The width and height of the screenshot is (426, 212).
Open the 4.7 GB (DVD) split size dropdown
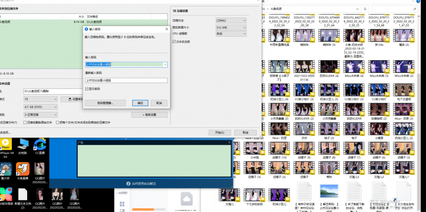40,107
